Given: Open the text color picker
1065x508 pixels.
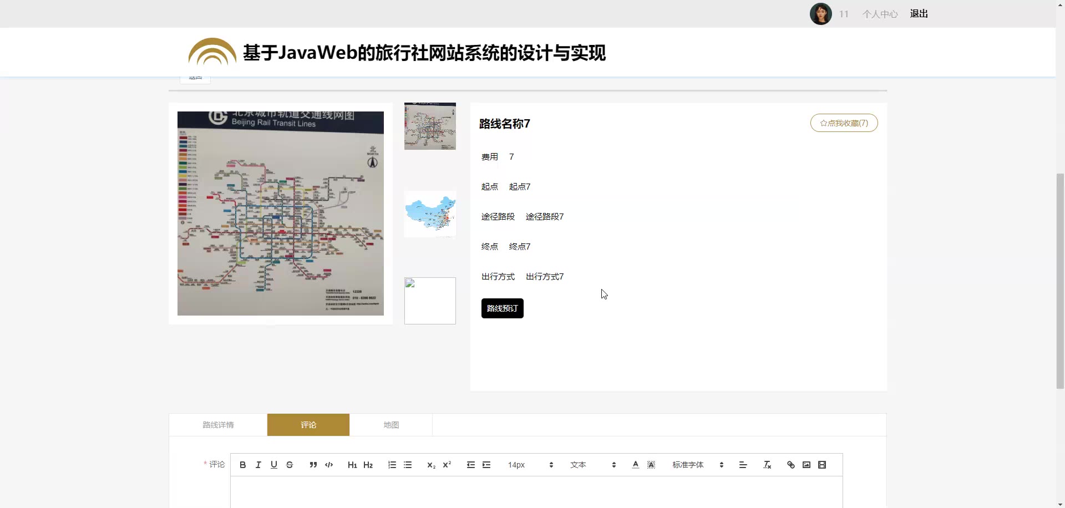Looking at the screenshot, I should pyautogui.click(x=635, y=465).
